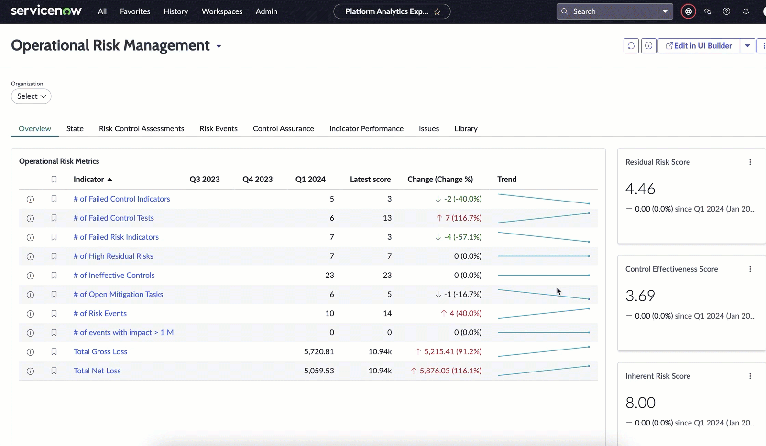
Task: Switch to the Library tab
Action: click(x=466, y=128)
